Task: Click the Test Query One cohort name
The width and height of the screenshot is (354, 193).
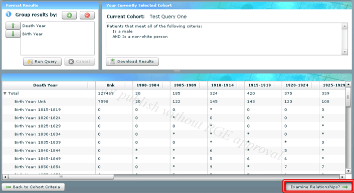Action: click(168, 16)
